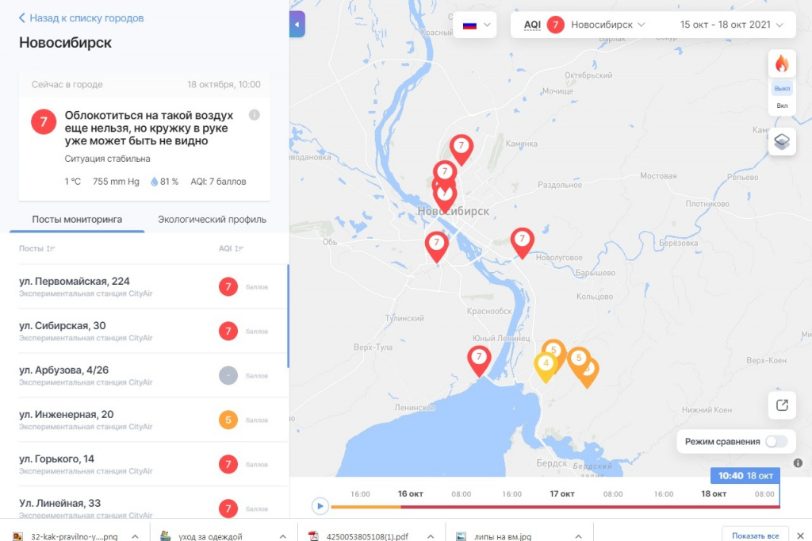The width and height of the screenshot is (812, 541).
Task: Toggle the Режим сравнения switch
Action: tap(776, 442)
